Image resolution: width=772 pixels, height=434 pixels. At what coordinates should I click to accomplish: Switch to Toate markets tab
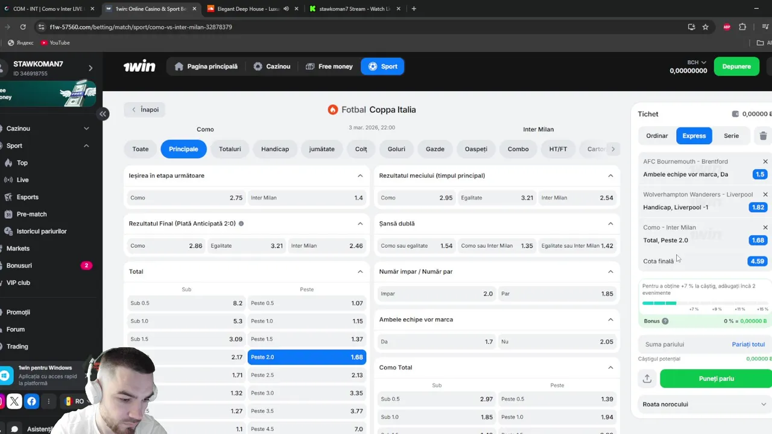coord(141,149)
